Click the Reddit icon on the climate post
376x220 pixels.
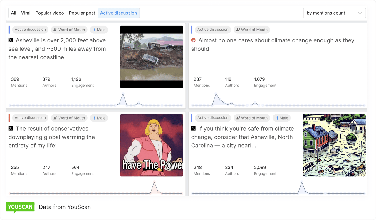coord(194,40)
